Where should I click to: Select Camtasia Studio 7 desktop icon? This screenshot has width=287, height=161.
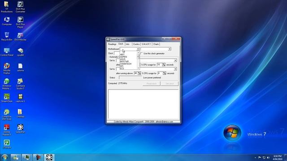click(20, 84)
